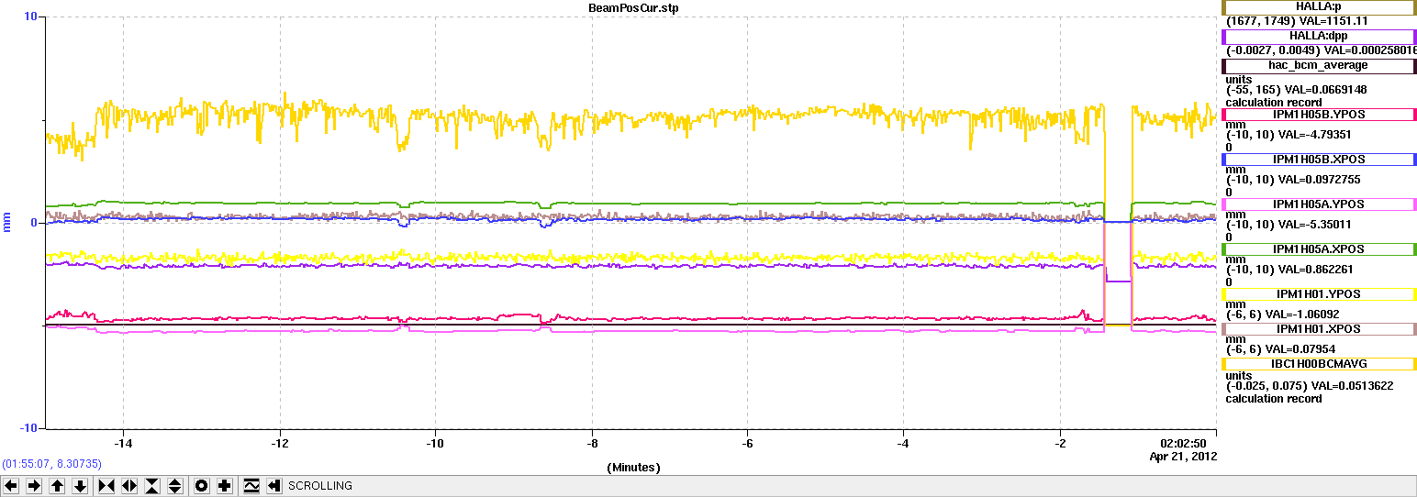
Task: Select the HALLA:dpp legend entry
Action: [1319, 36]
